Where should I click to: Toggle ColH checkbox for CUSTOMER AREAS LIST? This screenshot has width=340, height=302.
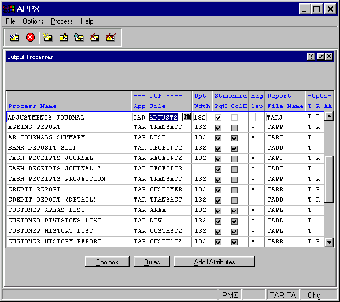tap(234, 211)
